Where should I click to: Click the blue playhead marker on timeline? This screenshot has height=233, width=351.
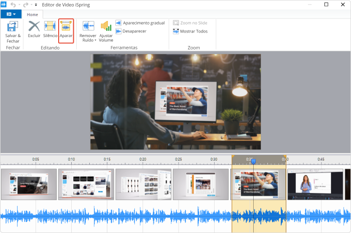(253, 161)
